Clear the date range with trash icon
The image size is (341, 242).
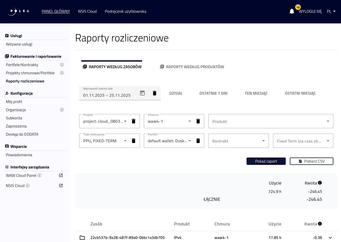(154, 93)
